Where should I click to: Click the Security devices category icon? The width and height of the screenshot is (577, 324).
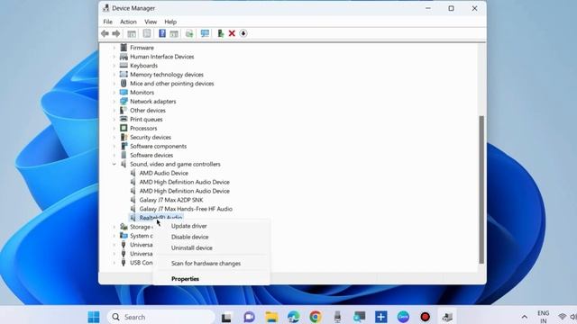pos(124,137)
